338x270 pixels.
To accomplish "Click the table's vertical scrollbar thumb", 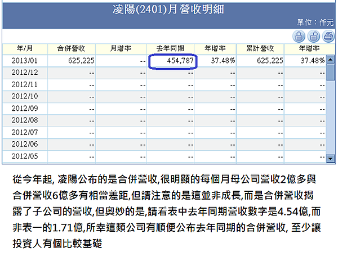I will point(330,72).
